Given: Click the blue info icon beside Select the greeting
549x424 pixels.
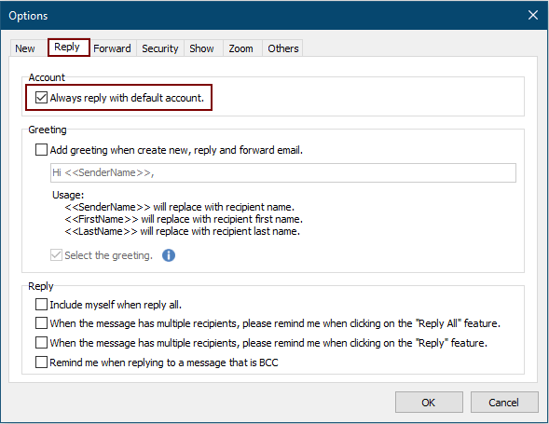Looking at the screenshot, I should [x=169, y=255].
